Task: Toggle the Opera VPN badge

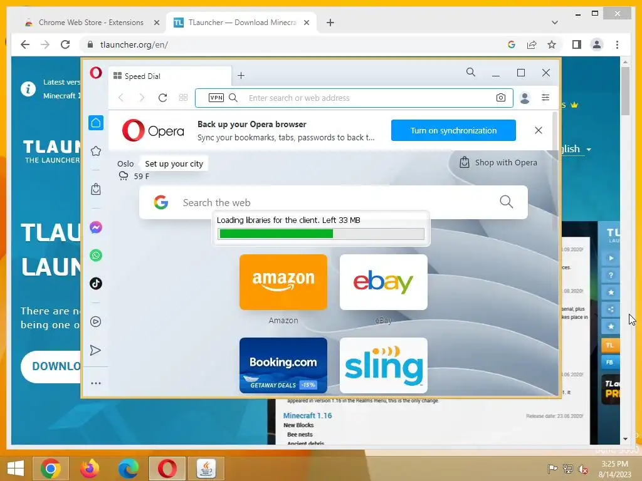Action: (x=216, y=97)
